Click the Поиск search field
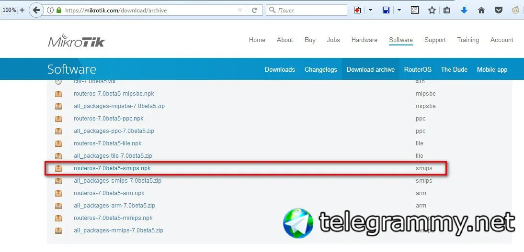Viewport: 524px width, 252px height. (x=307, y=11)
